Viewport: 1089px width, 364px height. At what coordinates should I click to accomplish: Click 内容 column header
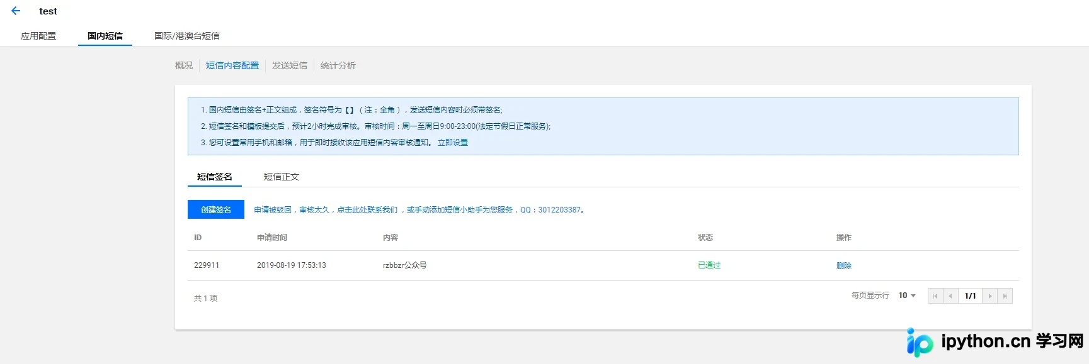point(391,238)
